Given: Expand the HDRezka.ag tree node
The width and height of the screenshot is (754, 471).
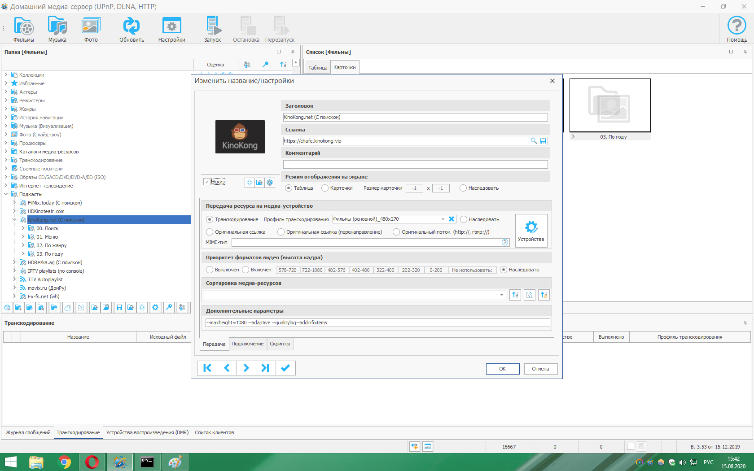Looking at the screenshot, I should click(14, 262).
